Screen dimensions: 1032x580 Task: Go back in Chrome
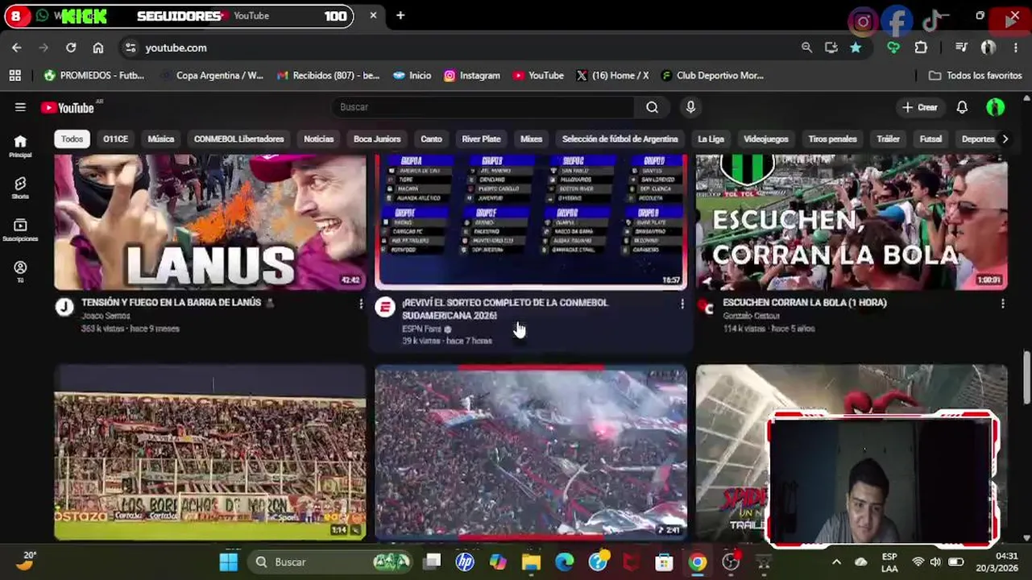pyautogui.click(x=17, y=48)
